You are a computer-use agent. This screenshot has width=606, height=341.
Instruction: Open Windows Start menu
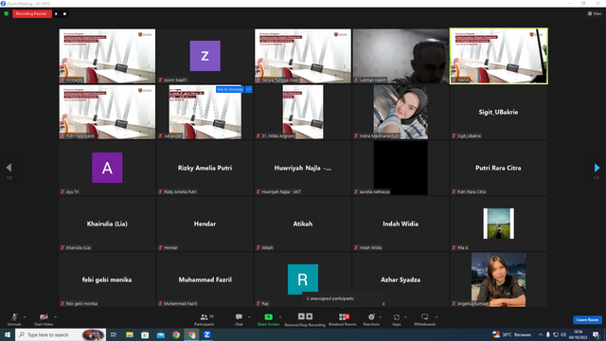click(x=8, y=334)
